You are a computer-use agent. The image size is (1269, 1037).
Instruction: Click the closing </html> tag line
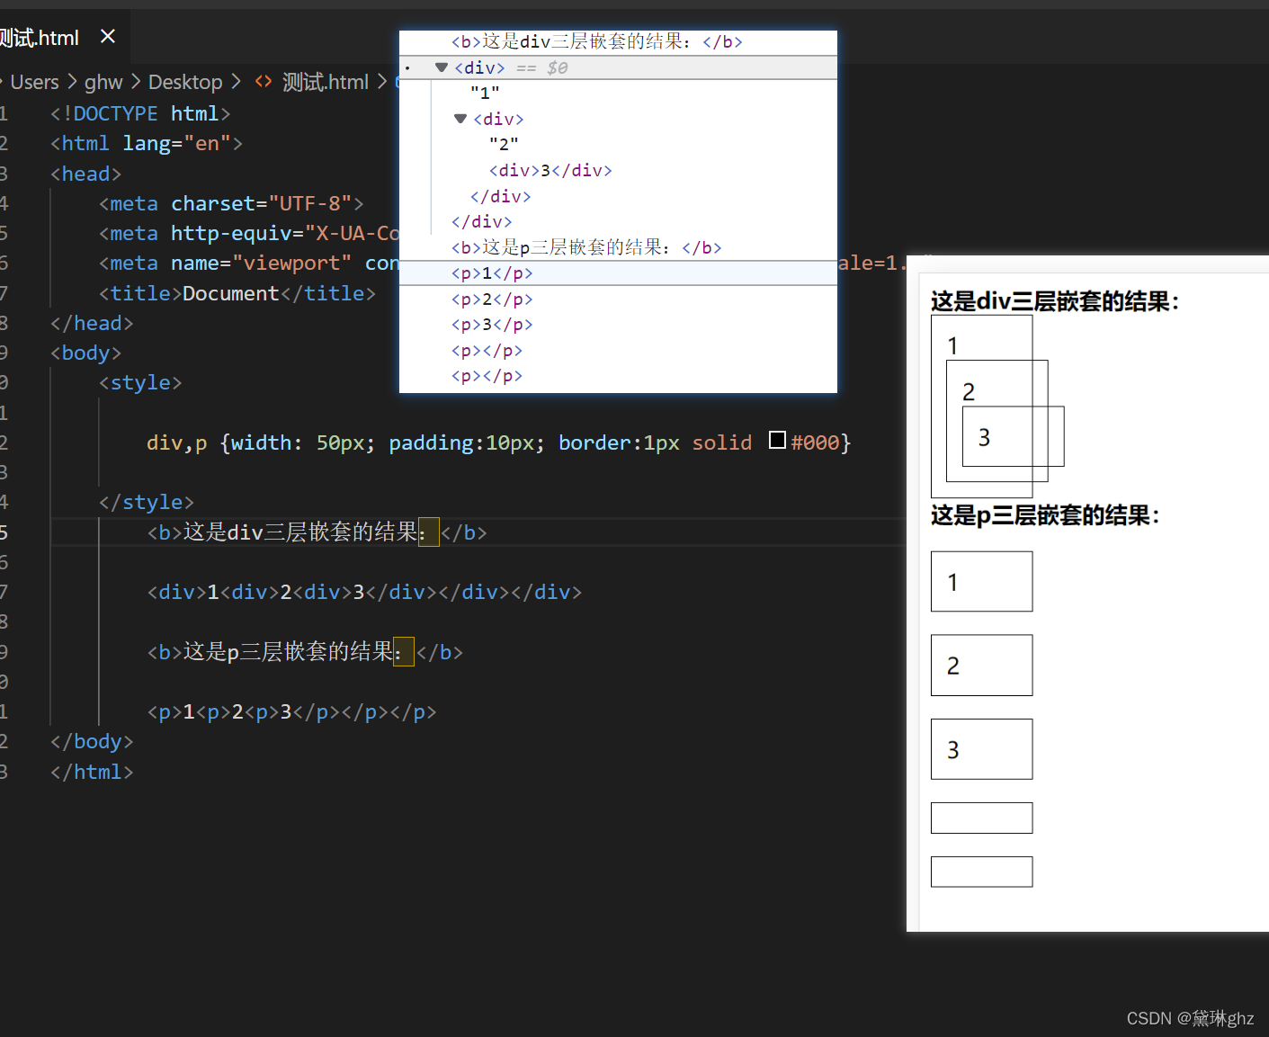point(92,772)
